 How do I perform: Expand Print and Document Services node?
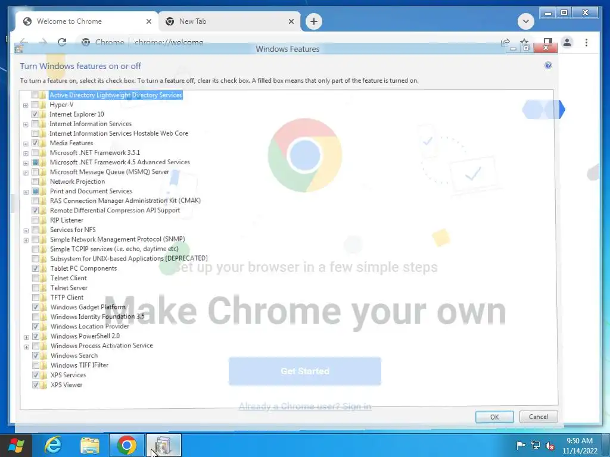[26, 192]
